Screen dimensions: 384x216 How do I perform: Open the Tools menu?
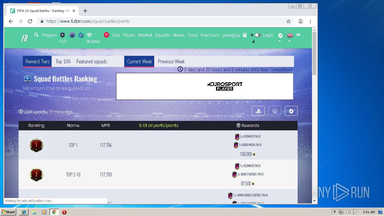192,35
